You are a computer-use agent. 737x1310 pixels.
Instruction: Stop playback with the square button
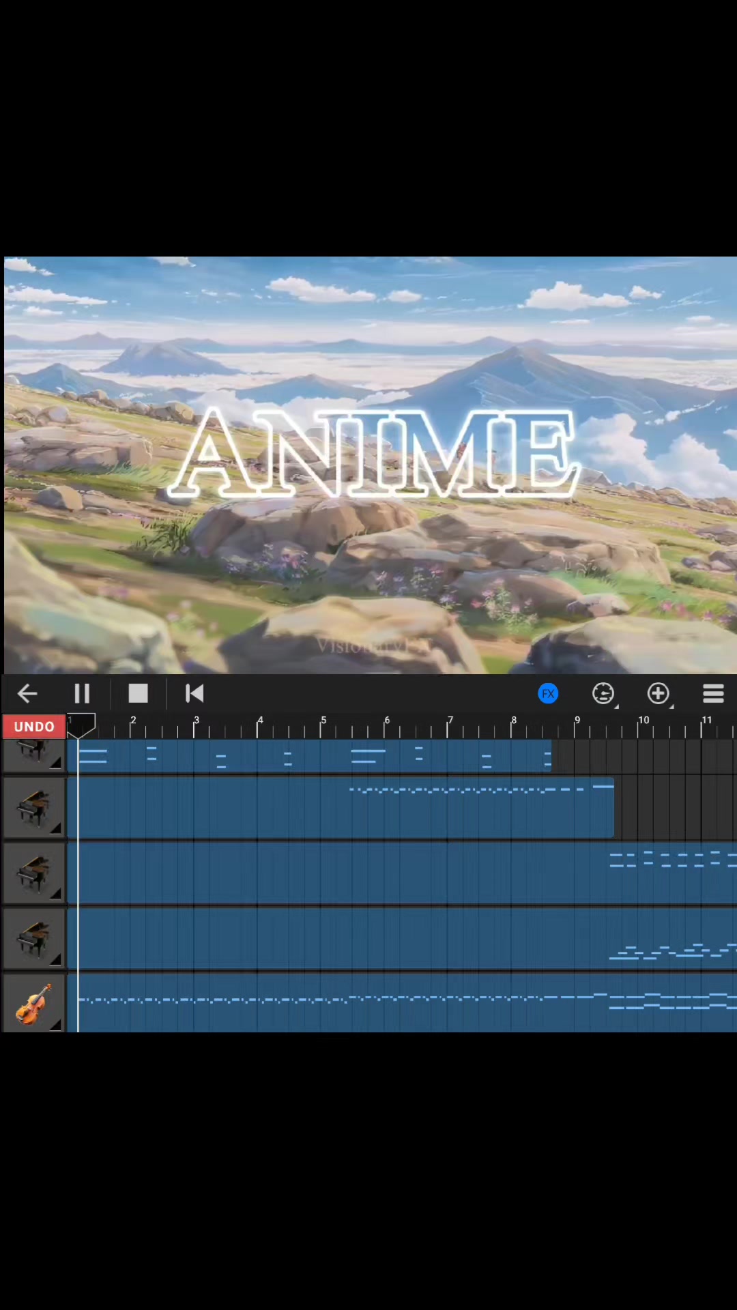[x=139, y=694]
